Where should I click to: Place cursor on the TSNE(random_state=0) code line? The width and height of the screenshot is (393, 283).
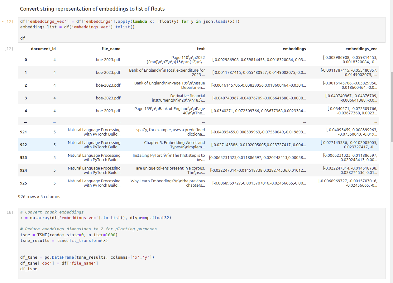(69, 235)
